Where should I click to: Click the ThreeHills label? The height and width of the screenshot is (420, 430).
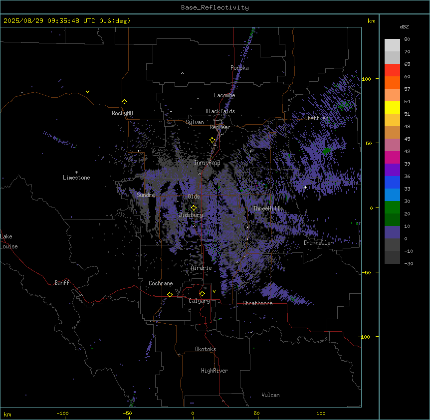268,209
